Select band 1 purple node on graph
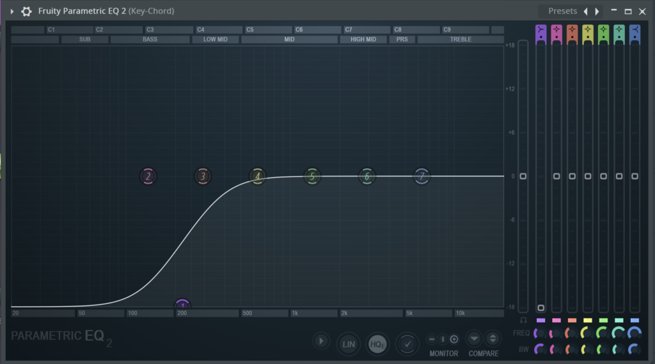Screen dimensions: 655x364 pos(182,303)
